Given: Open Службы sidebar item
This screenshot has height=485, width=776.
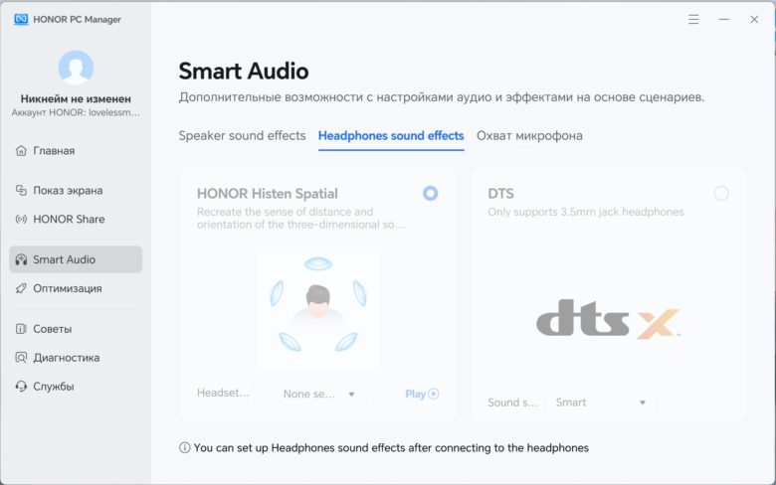Looking at the screenshot, I should tap(76, 387).
